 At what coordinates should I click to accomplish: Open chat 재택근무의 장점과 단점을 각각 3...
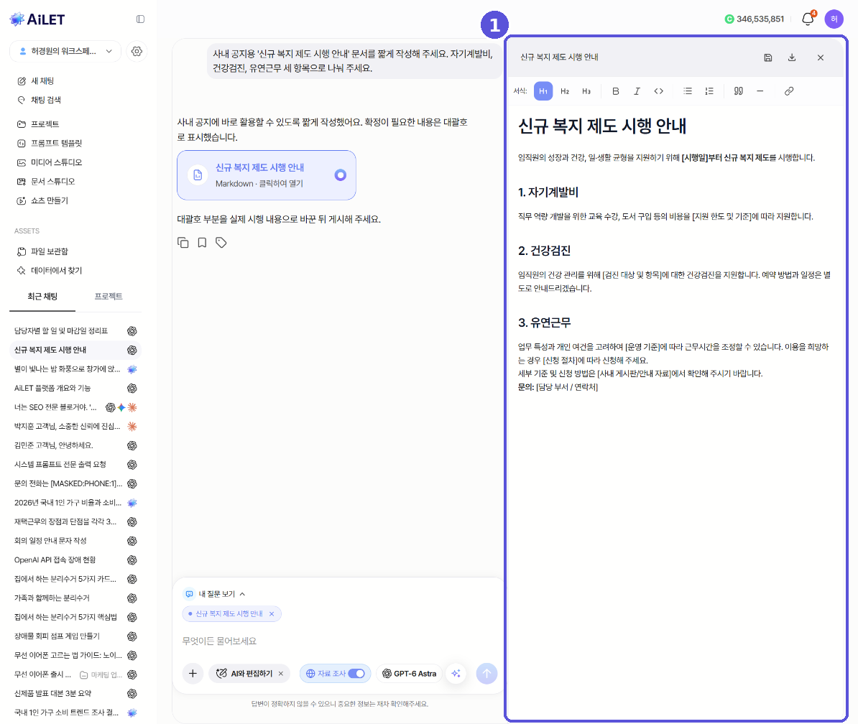point(75,521)
